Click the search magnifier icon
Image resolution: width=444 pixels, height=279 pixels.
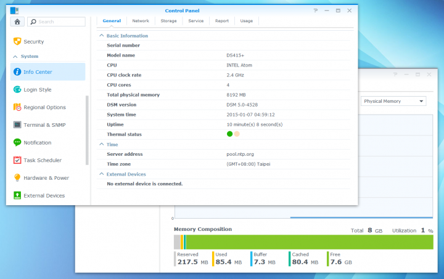pos(33,22)
